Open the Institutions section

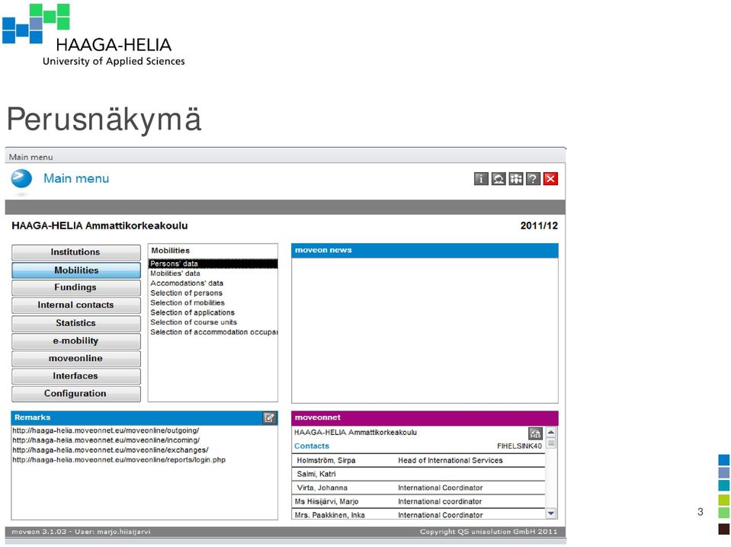[76, 252]
